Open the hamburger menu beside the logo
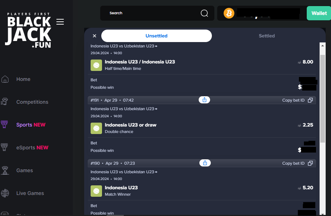The height and width of the screenshot is (216, 331). coord(60,22)
